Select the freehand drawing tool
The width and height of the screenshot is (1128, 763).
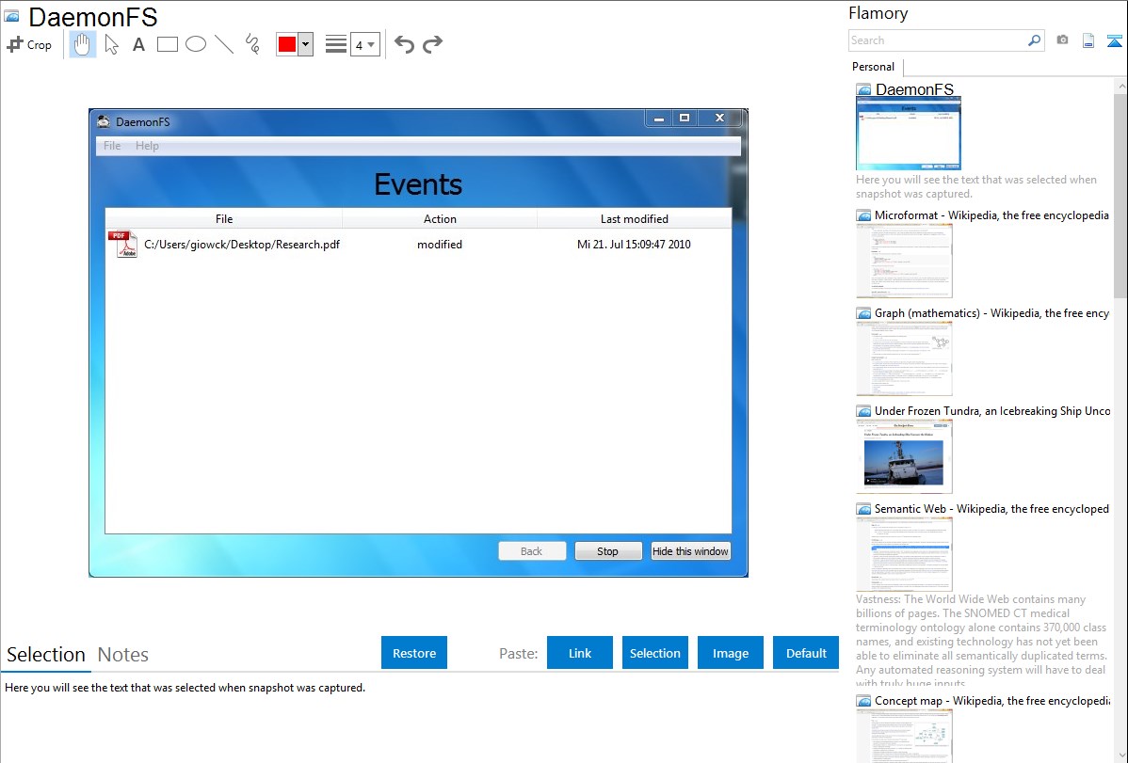252,44
